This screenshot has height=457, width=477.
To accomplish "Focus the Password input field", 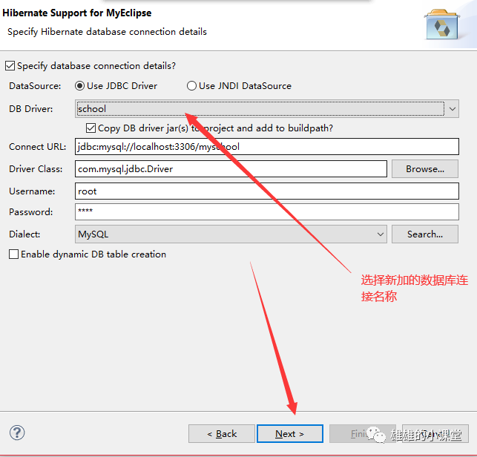I will pos(267,211).
